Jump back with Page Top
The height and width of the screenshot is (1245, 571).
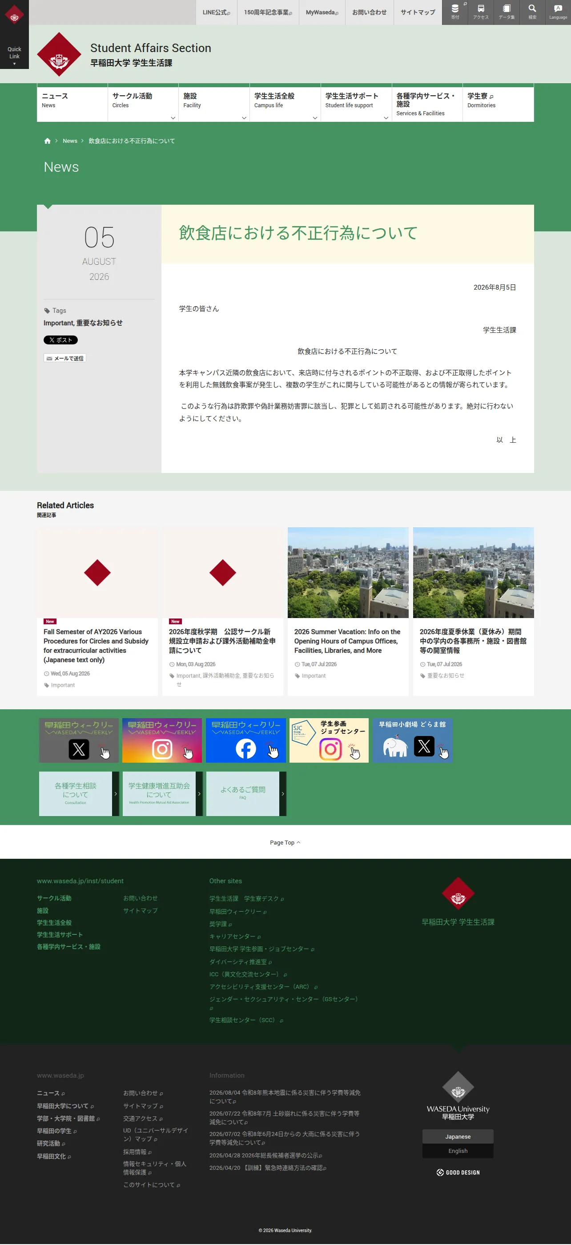[285, 842]
